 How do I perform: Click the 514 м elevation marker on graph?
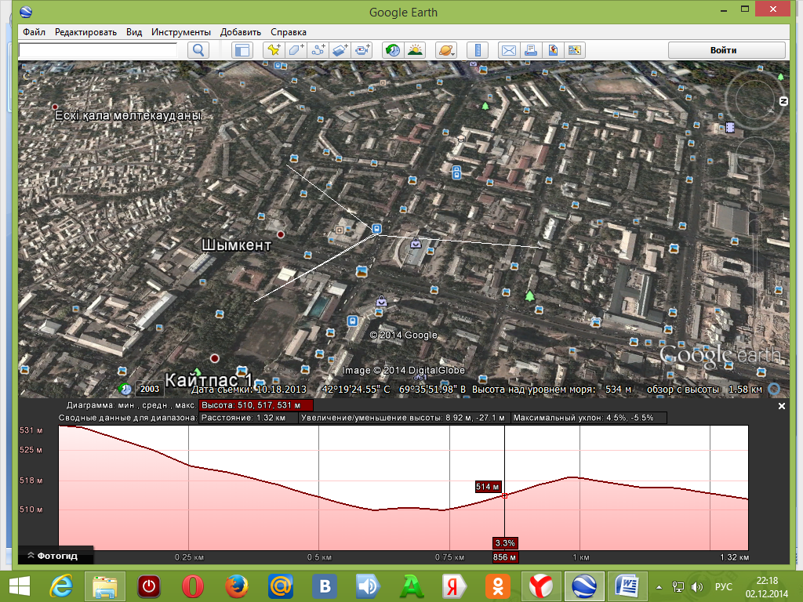tap(488, 487)
